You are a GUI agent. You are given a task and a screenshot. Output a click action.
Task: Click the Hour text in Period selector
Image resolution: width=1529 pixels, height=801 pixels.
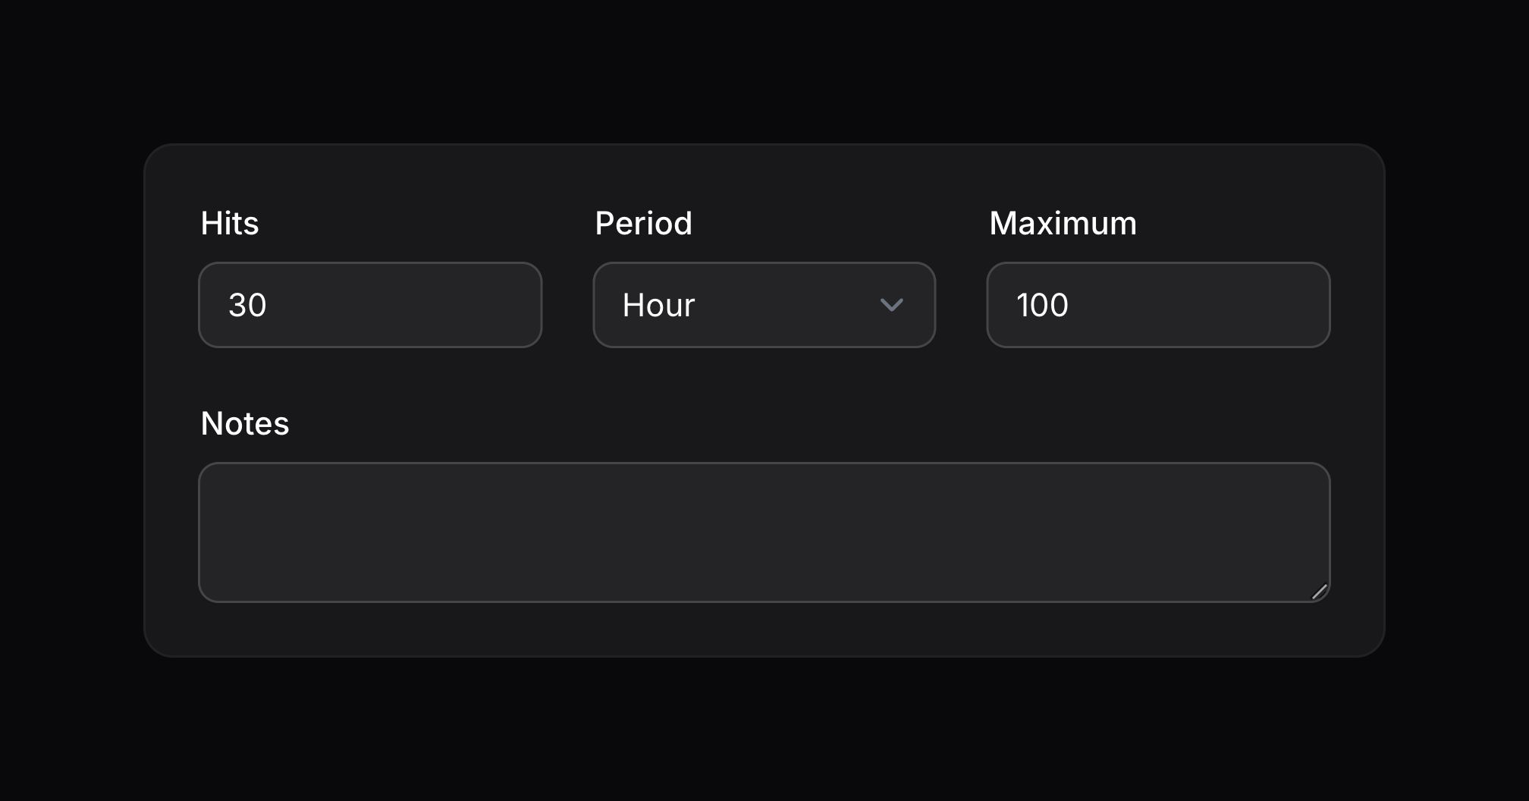tap(658, 305)
